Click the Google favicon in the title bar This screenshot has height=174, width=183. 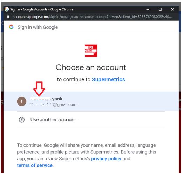(7, 9)
